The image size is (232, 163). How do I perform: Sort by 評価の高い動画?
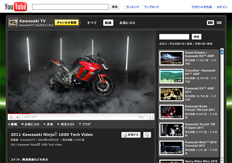coord(204,44)
